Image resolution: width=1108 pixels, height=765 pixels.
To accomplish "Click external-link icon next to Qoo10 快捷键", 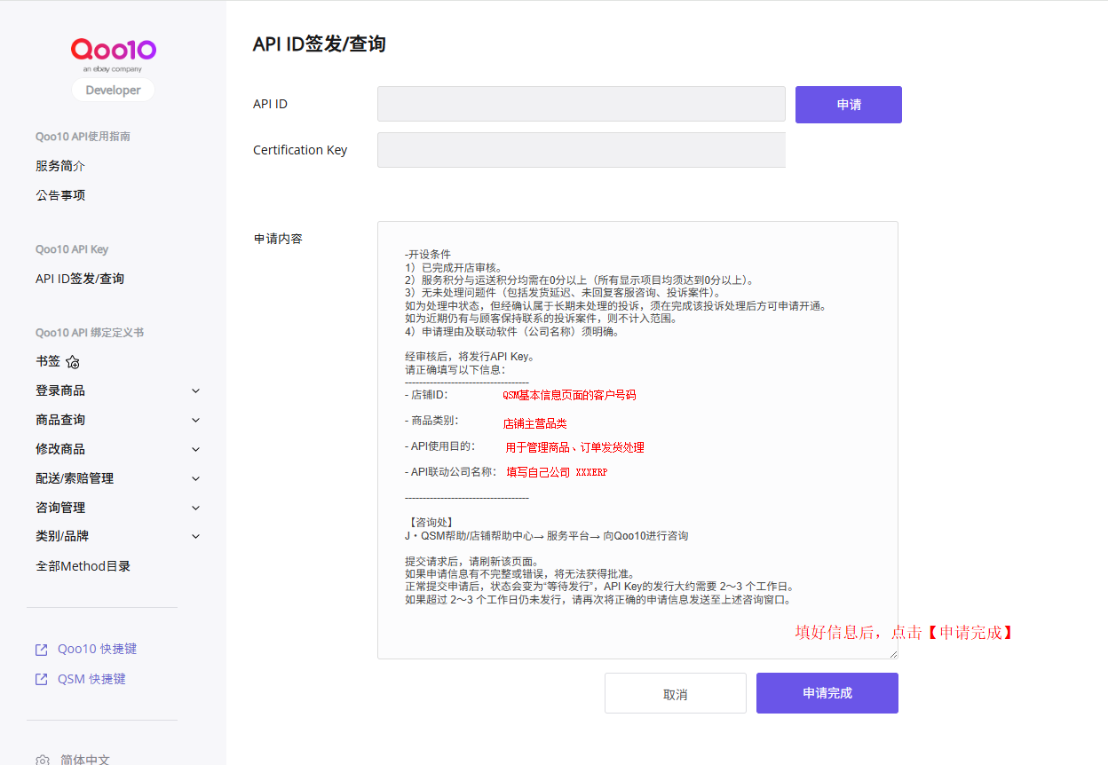I will pyautogui.click(x=42, y=650).
